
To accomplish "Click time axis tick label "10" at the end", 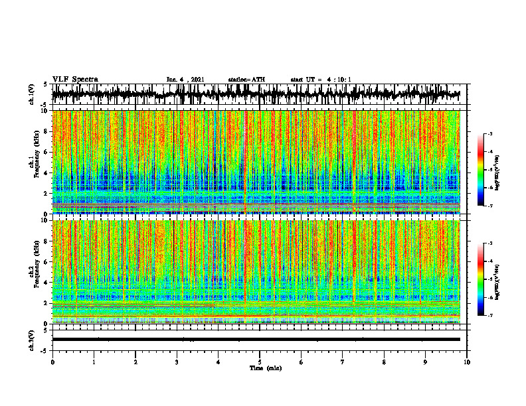I will (x=467, y=362).
